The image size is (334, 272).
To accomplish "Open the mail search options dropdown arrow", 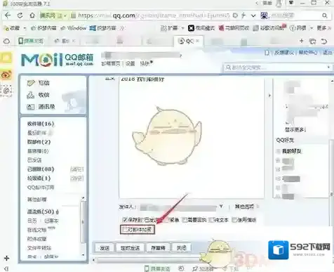I will tap(328, 67).
